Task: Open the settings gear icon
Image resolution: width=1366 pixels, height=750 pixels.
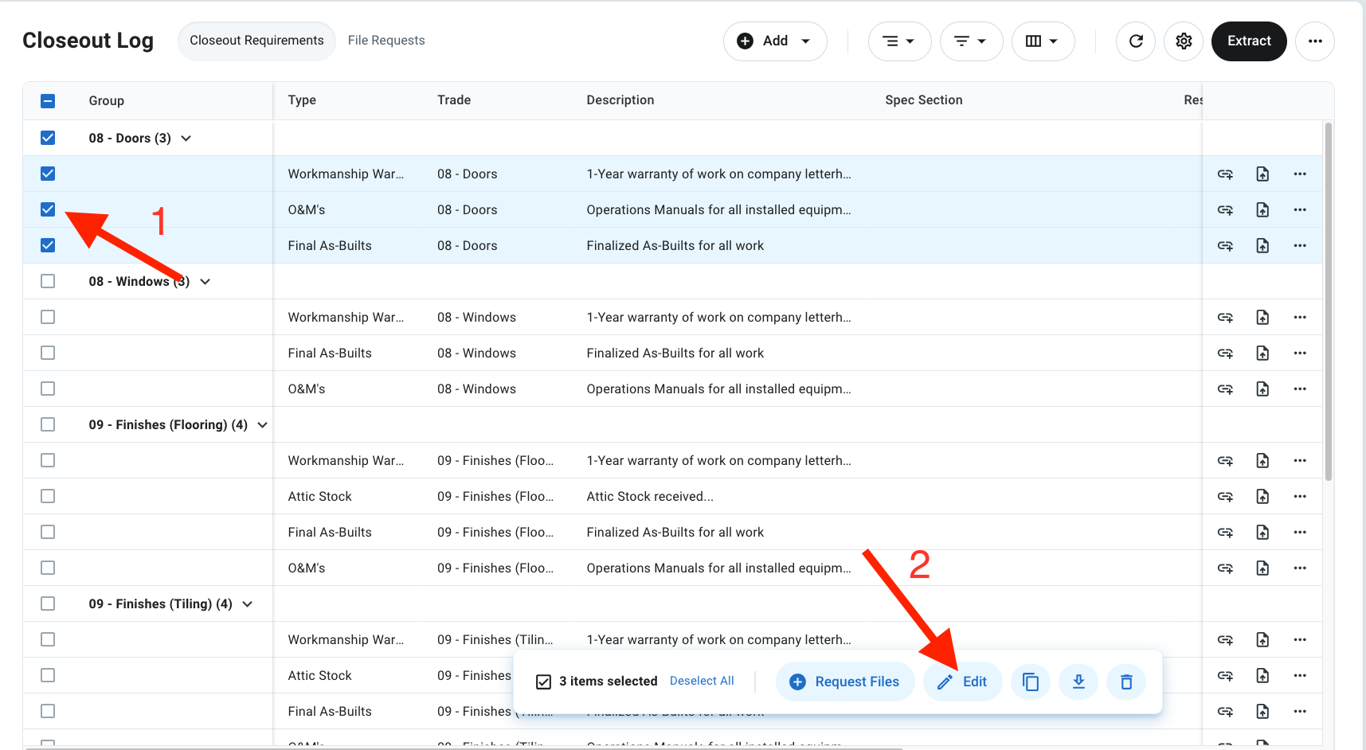Action: pyautogui.click(x=1184, y=41)
